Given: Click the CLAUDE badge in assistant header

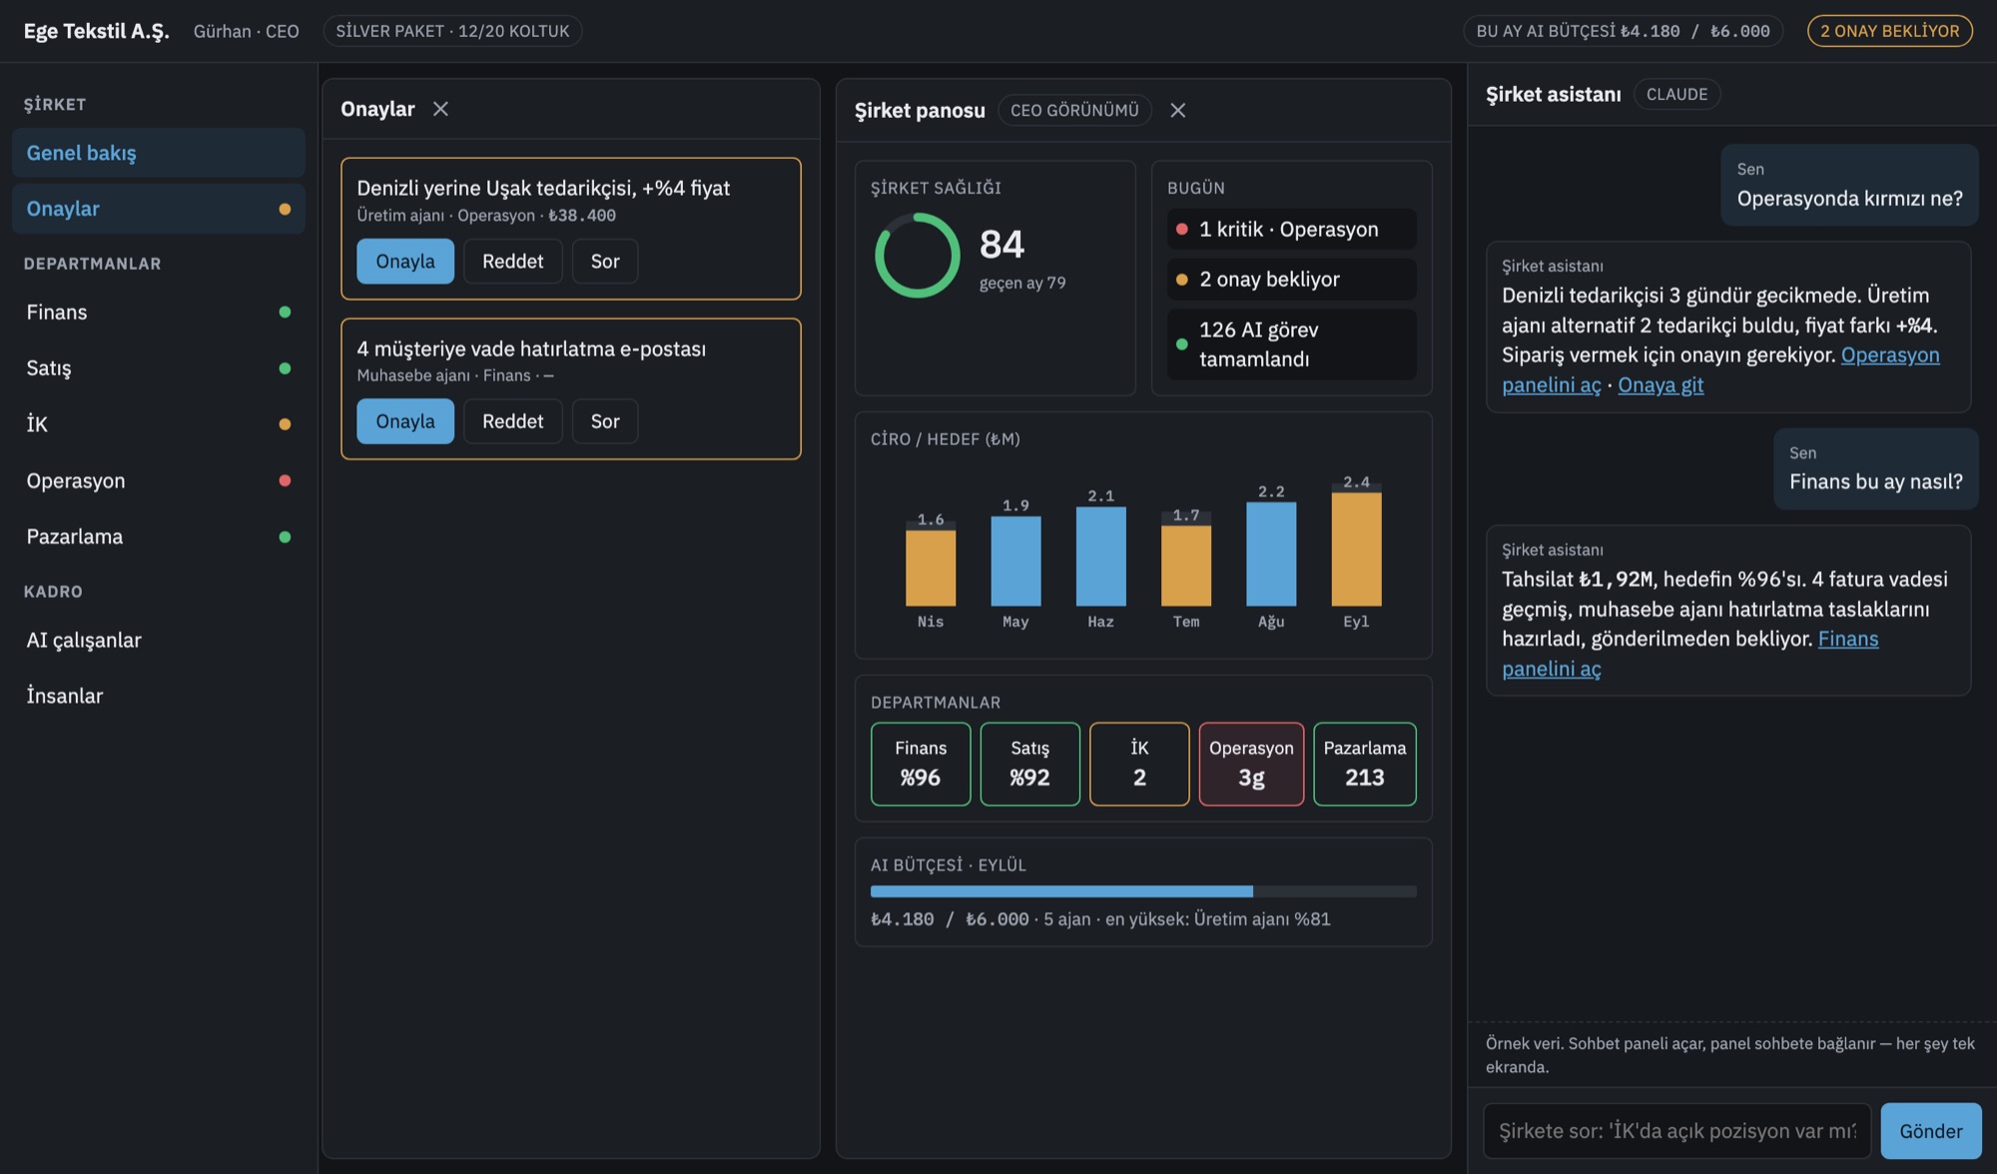Looking at the screenshot, I should (1676, 94).
